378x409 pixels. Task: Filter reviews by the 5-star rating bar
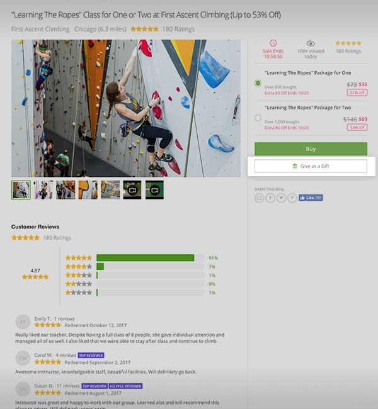pos(150,258)
